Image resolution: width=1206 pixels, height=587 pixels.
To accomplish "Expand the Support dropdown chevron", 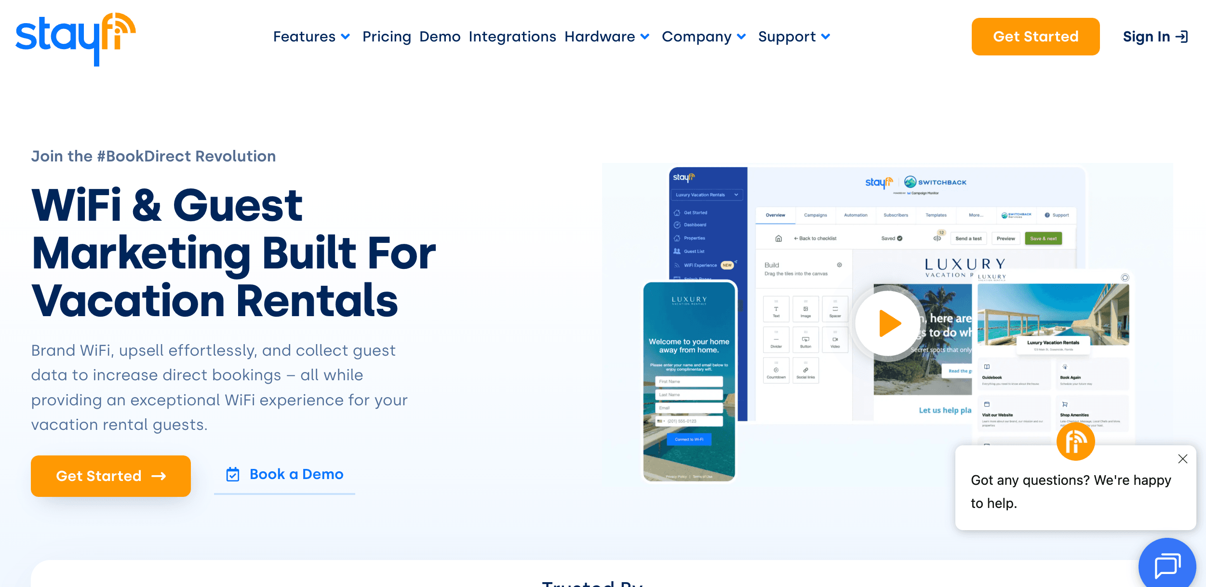I will (x=826, y=37).
